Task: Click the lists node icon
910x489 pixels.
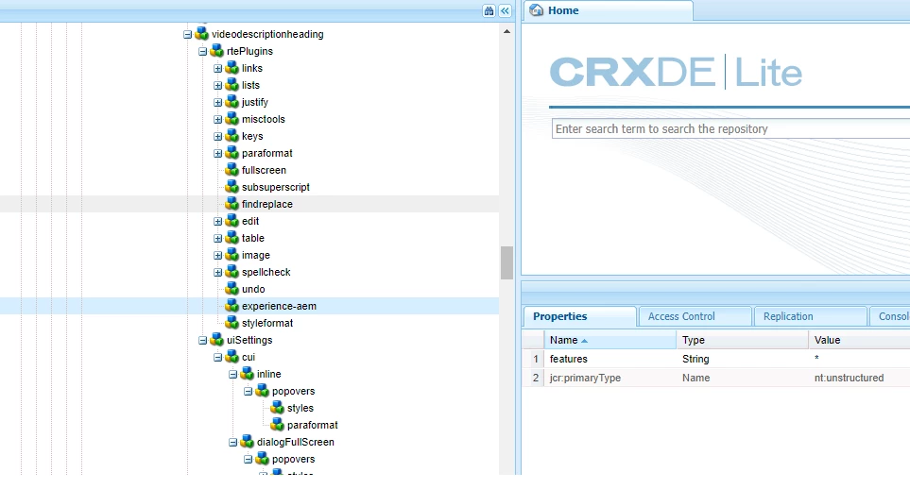Action: point(232,85)
